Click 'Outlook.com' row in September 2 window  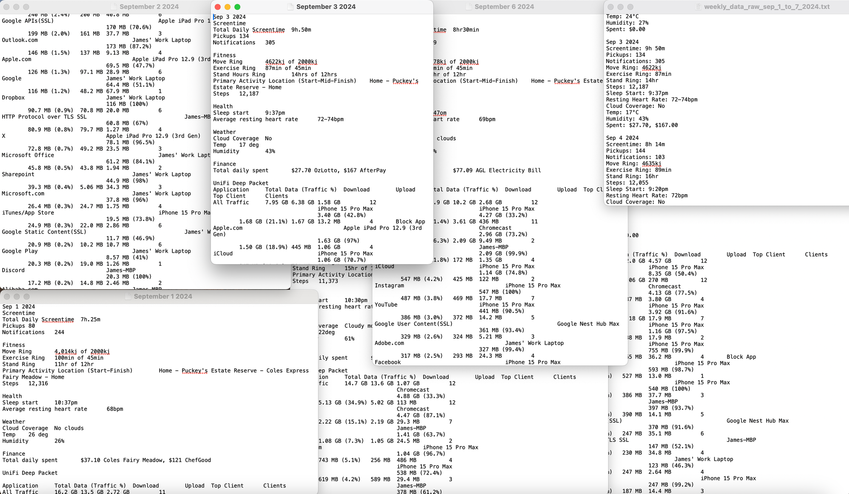pyautogui.click(x=20, y=40)
